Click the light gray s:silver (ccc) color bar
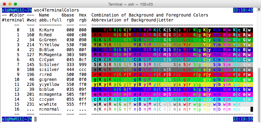 172,70
